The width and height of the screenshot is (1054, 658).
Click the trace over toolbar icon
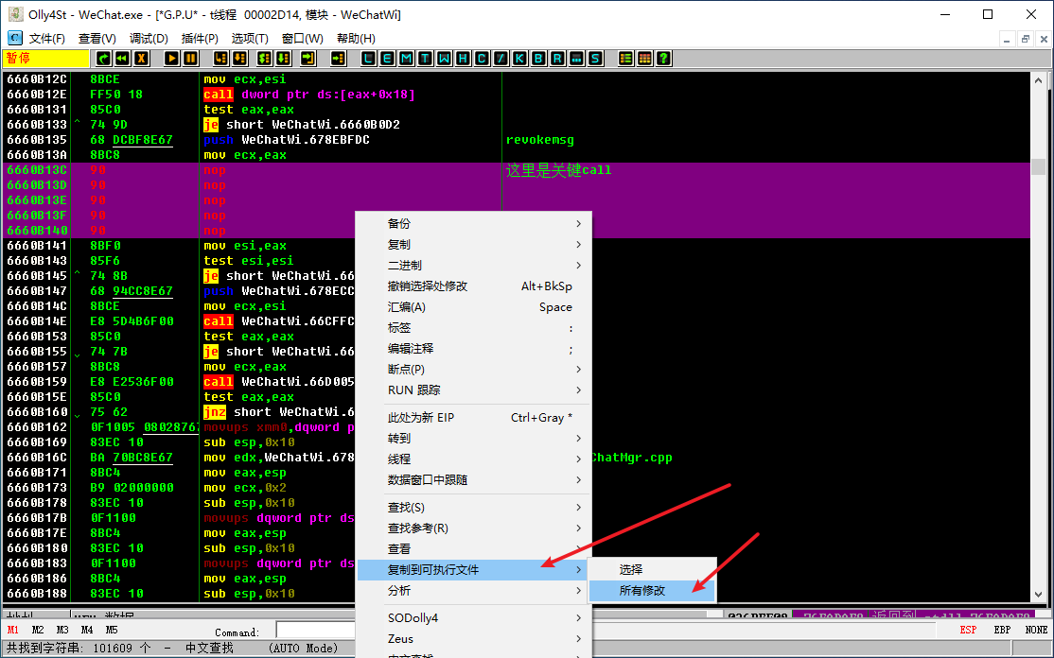(x=284, y=59)
